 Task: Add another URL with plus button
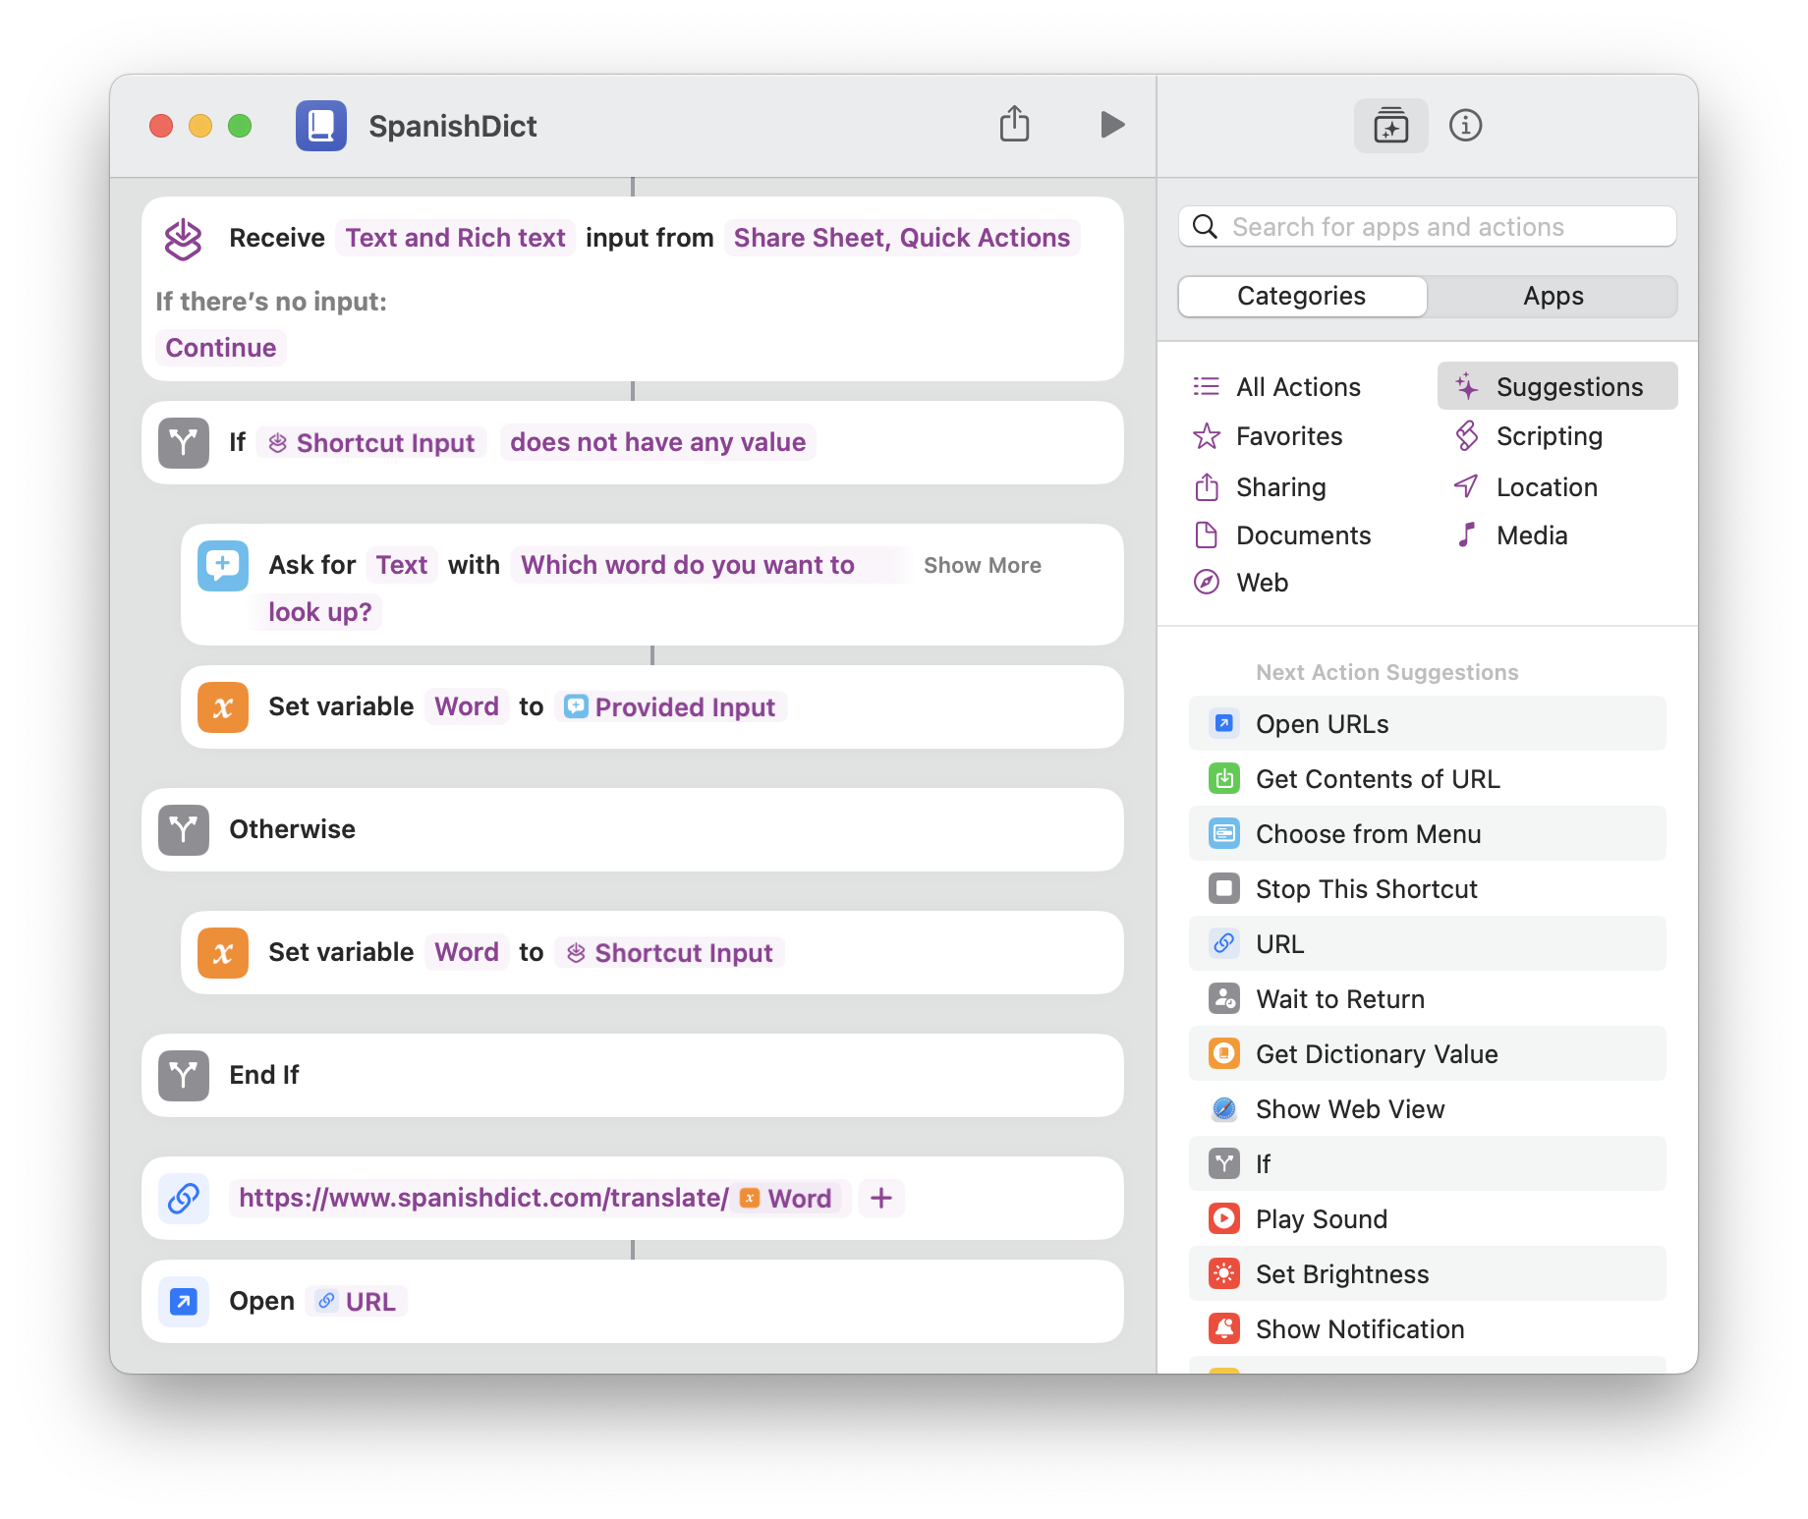pos(881,1199)
